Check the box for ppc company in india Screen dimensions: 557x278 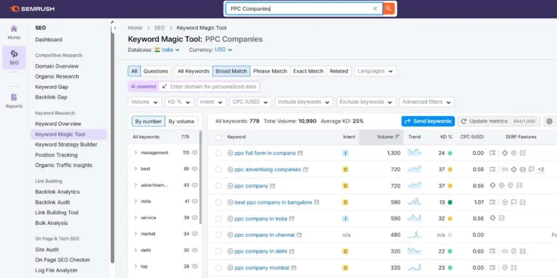point(219,218)
